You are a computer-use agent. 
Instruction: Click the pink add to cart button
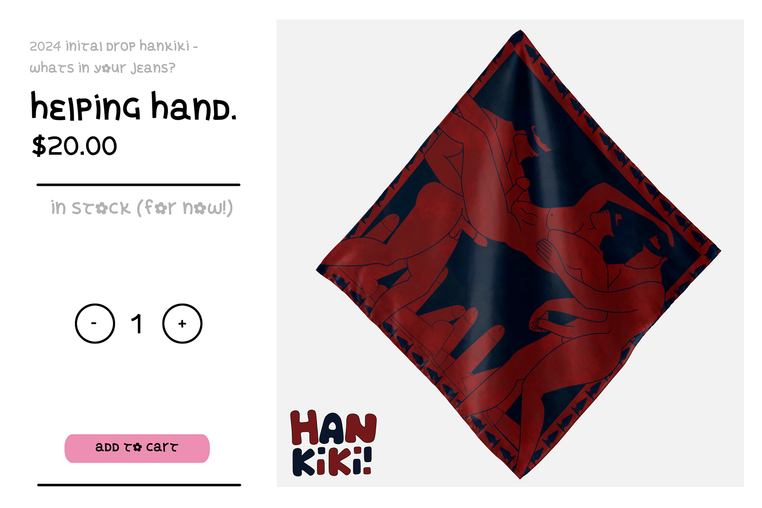[137, 448]
